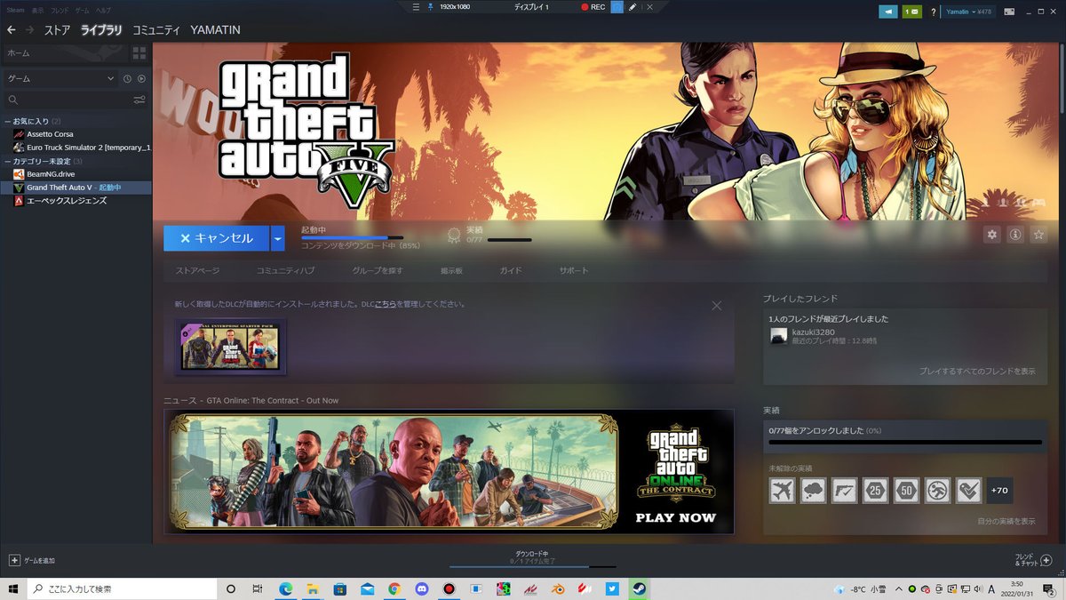Viewport: 1066px width, 600px height.
Task: Dismiss the DLC installed notice
Action: coord(717,306)
